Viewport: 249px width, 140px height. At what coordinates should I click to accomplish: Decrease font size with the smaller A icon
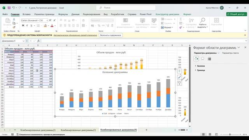pyautogui.click(x=54, y=20)
